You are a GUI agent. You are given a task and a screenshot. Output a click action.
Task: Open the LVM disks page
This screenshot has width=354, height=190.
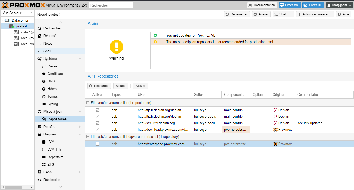click(60, 142)
